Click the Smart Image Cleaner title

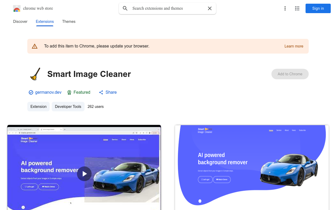[89, 74]
